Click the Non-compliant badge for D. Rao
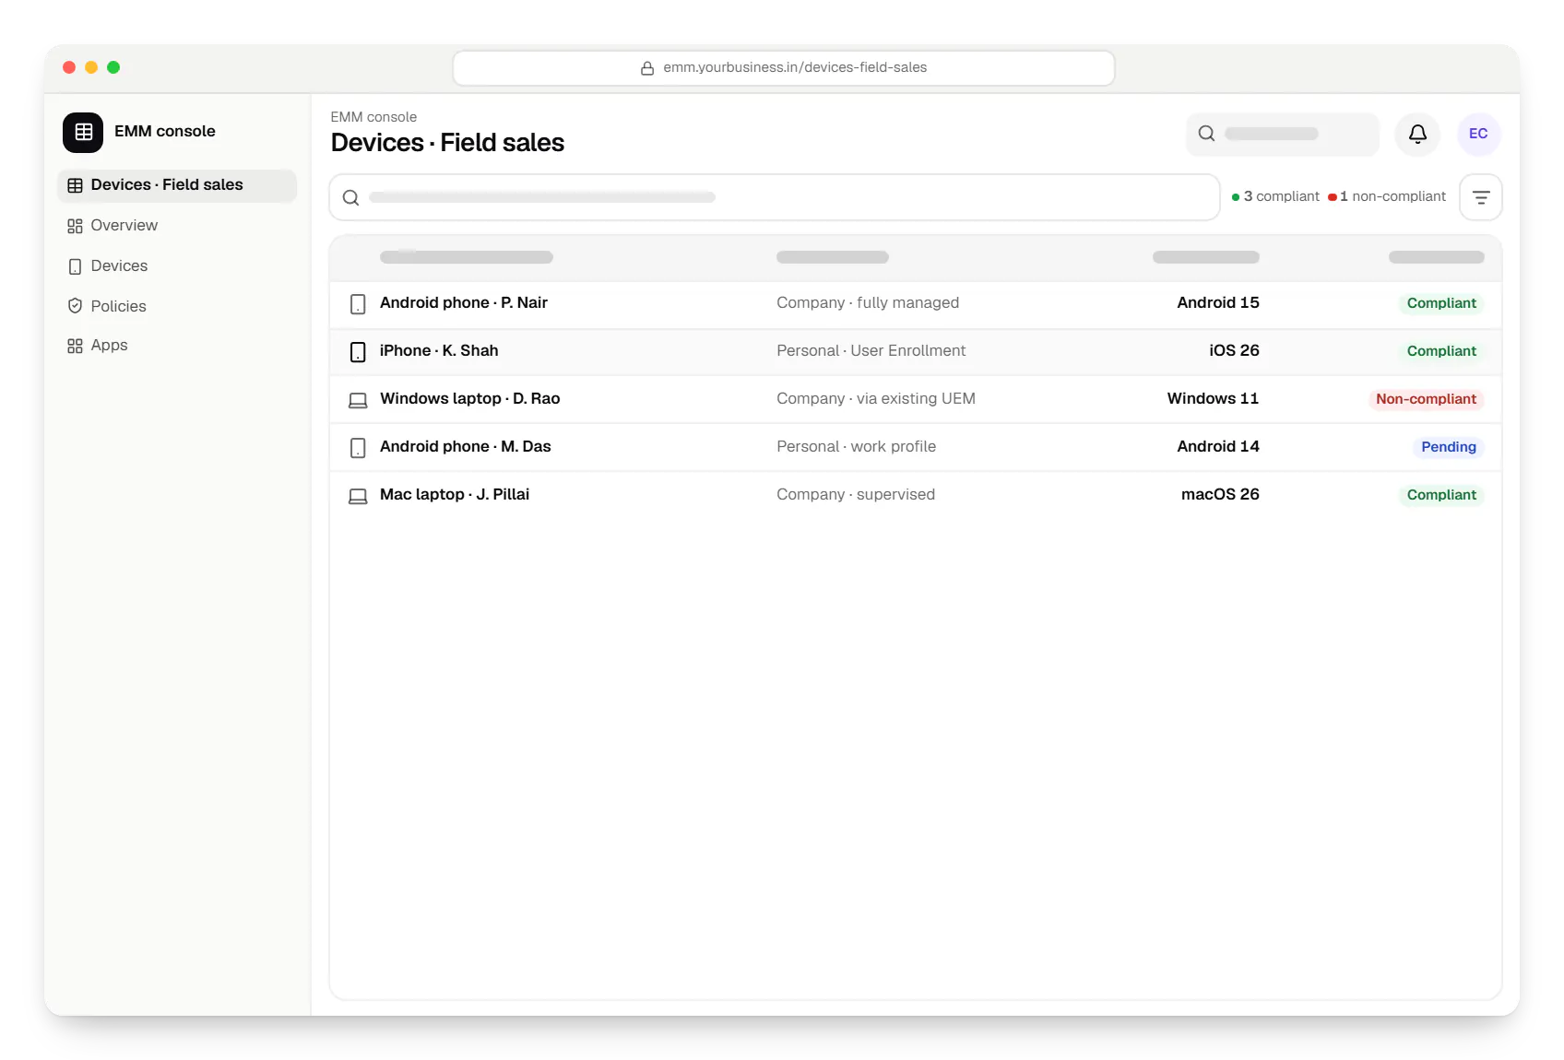 [x=1426, y=399]
